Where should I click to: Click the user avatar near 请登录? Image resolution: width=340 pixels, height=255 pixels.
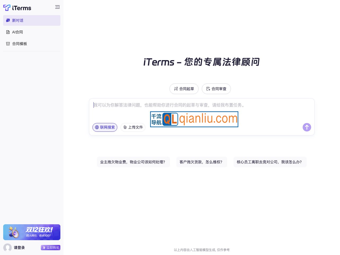click(7, 248)
